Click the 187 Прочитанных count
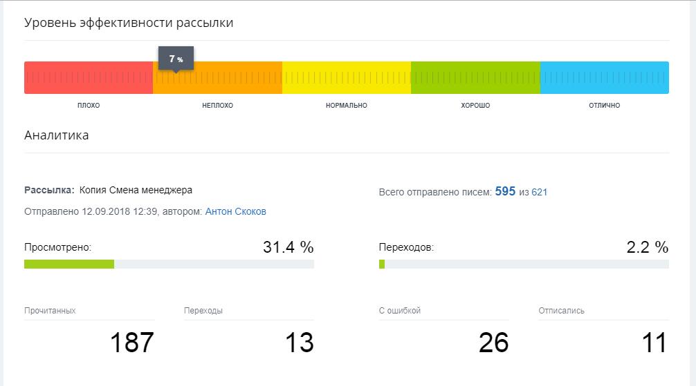Viewport: 696px width, 386px height. [x=131, y=342]
